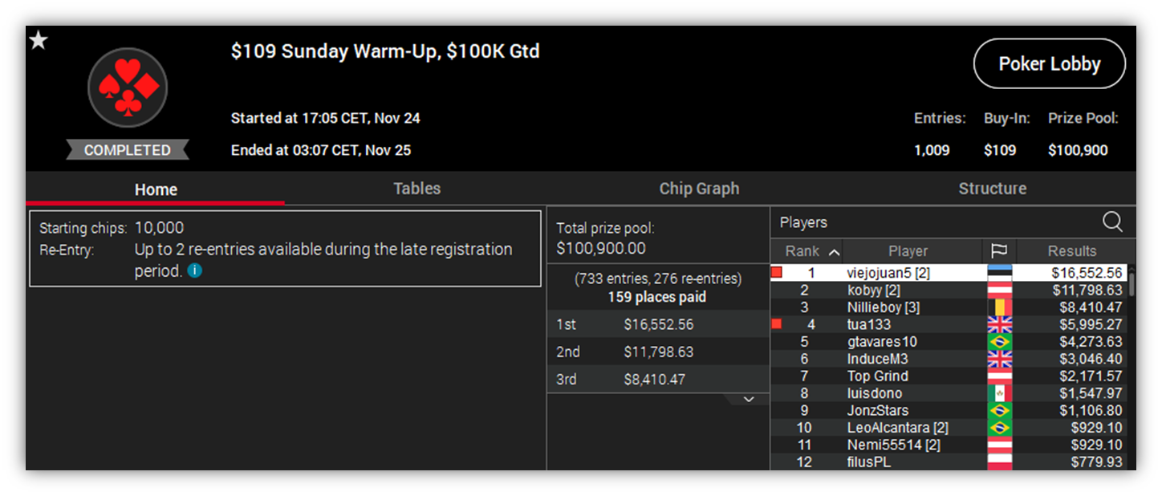1162x496 pixels.
Task: Click the PokerStars suits logo
Action: (128, 87)
